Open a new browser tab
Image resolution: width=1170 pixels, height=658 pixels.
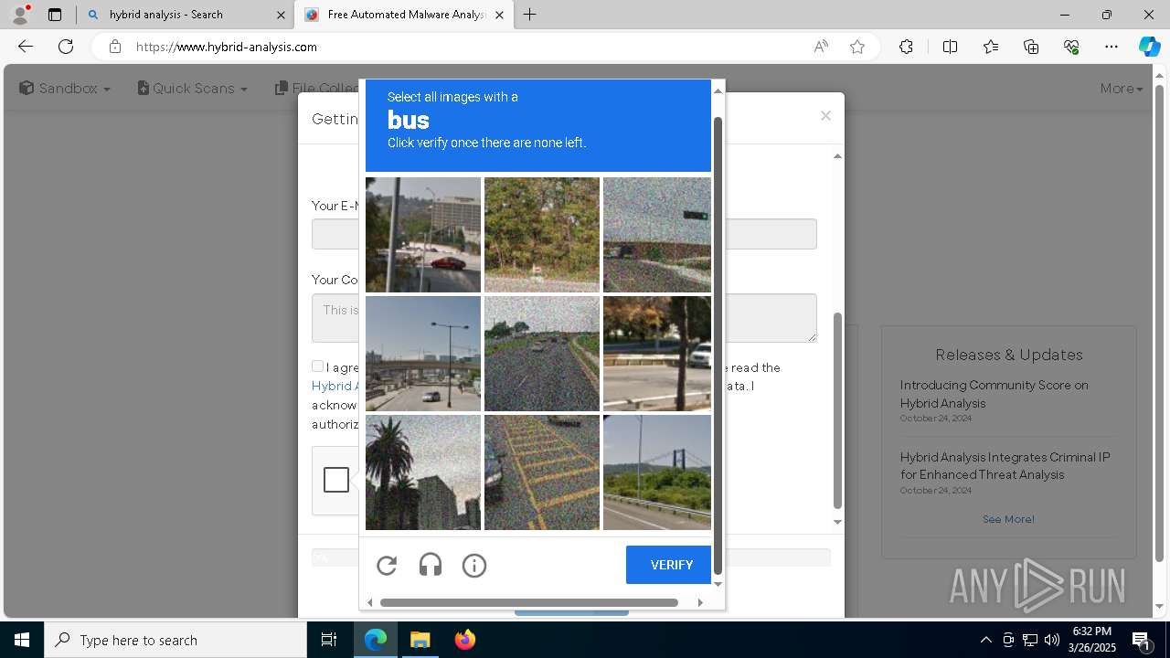(530, 15)
